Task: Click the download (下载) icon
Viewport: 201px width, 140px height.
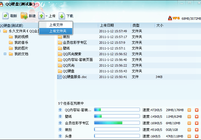Action: (x=62, y=16)
